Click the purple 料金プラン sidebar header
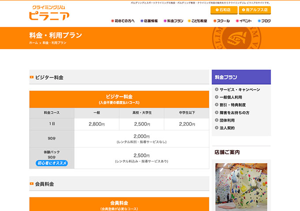Screen dimensions: 300x211 pyautogui.click(x=241, y=77)
